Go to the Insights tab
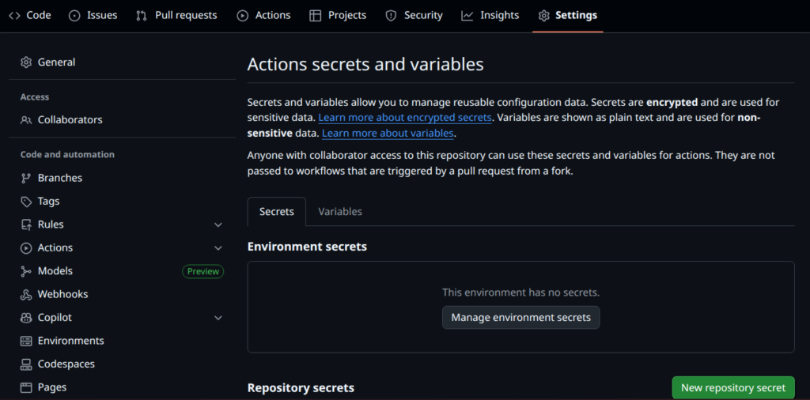Screen dimensions: 810x400 tap(490, 15)
